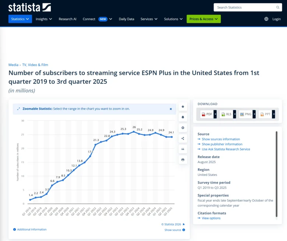Click the quotation mark cite icon
This screenshot has height=241, width=287.
pyautogui.click(x=183, y=149)
